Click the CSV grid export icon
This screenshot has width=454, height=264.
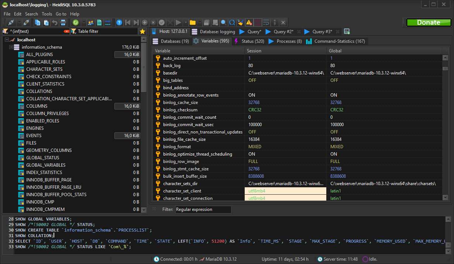pos(99,22)
